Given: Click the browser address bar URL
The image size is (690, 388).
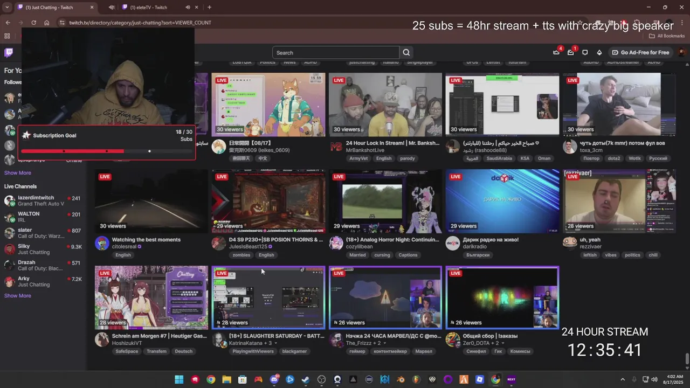Looking at the screenshot, I should pyautogui.click(x=140, y=23).
